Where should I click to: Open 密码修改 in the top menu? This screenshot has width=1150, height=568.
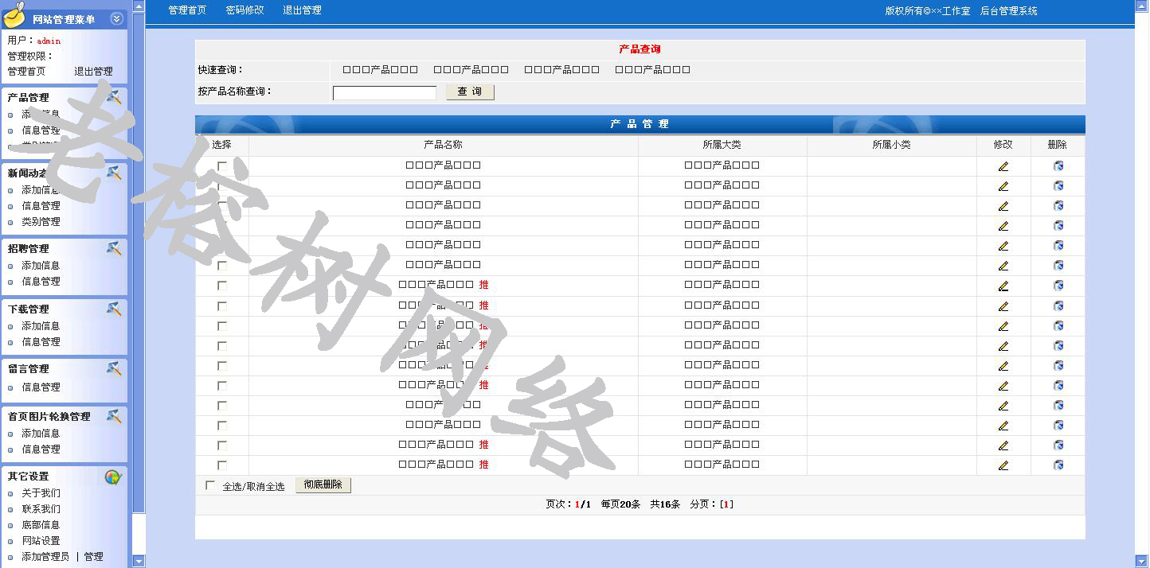point(244,10)
